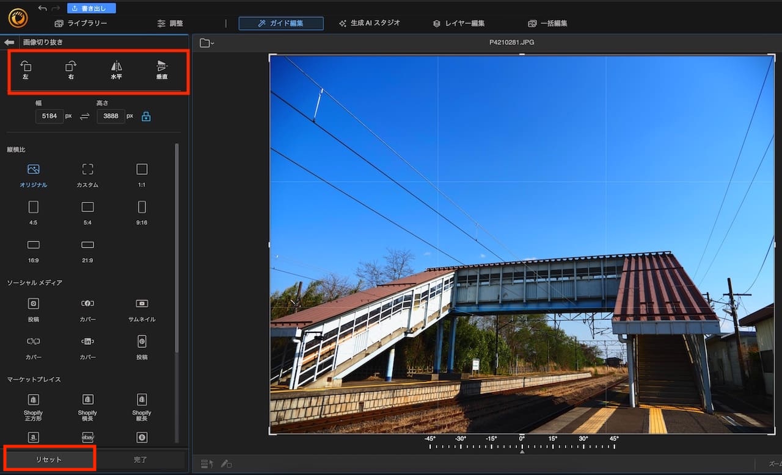This screenshot has width=782, height=475.
Task: Select the Amazon marketplace preset
Action: [33, 437]
